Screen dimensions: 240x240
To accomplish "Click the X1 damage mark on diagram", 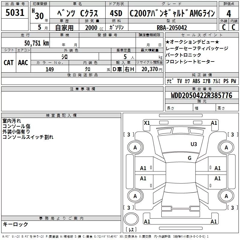I will pyautogui.click(x=147, y=123).
